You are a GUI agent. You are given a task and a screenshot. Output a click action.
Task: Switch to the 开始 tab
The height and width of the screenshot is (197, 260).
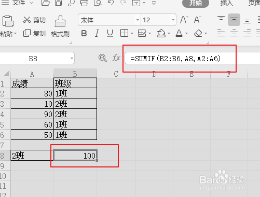coord(196,3)
